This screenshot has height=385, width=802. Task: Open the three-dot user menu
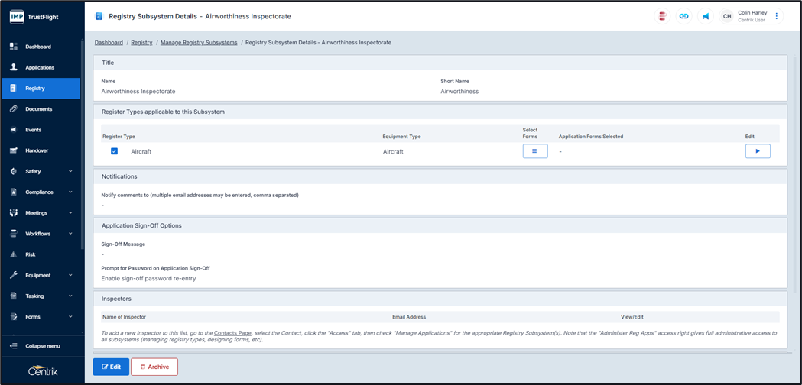click(x=777, y=16)
